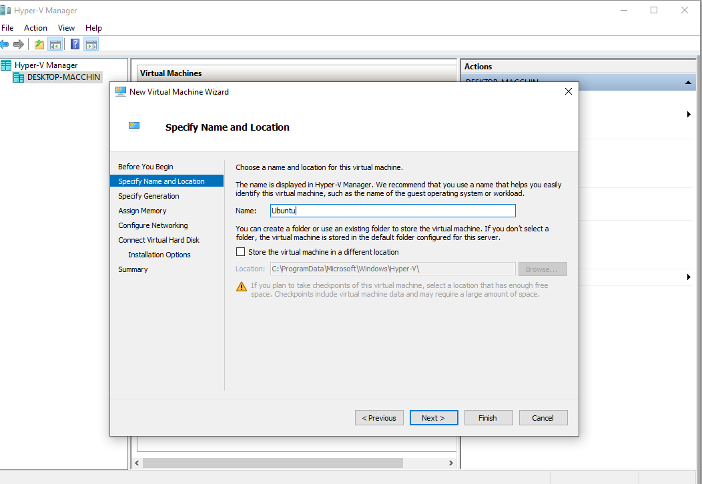The height and width of the screenshot is (484, 702).
Task: Select DESKTOP-MACCHIN server in tree
Action: coord(63,77)
